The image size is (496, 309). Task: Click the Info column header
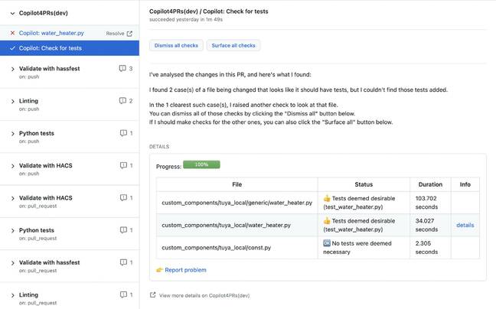[x=465, y=184]
